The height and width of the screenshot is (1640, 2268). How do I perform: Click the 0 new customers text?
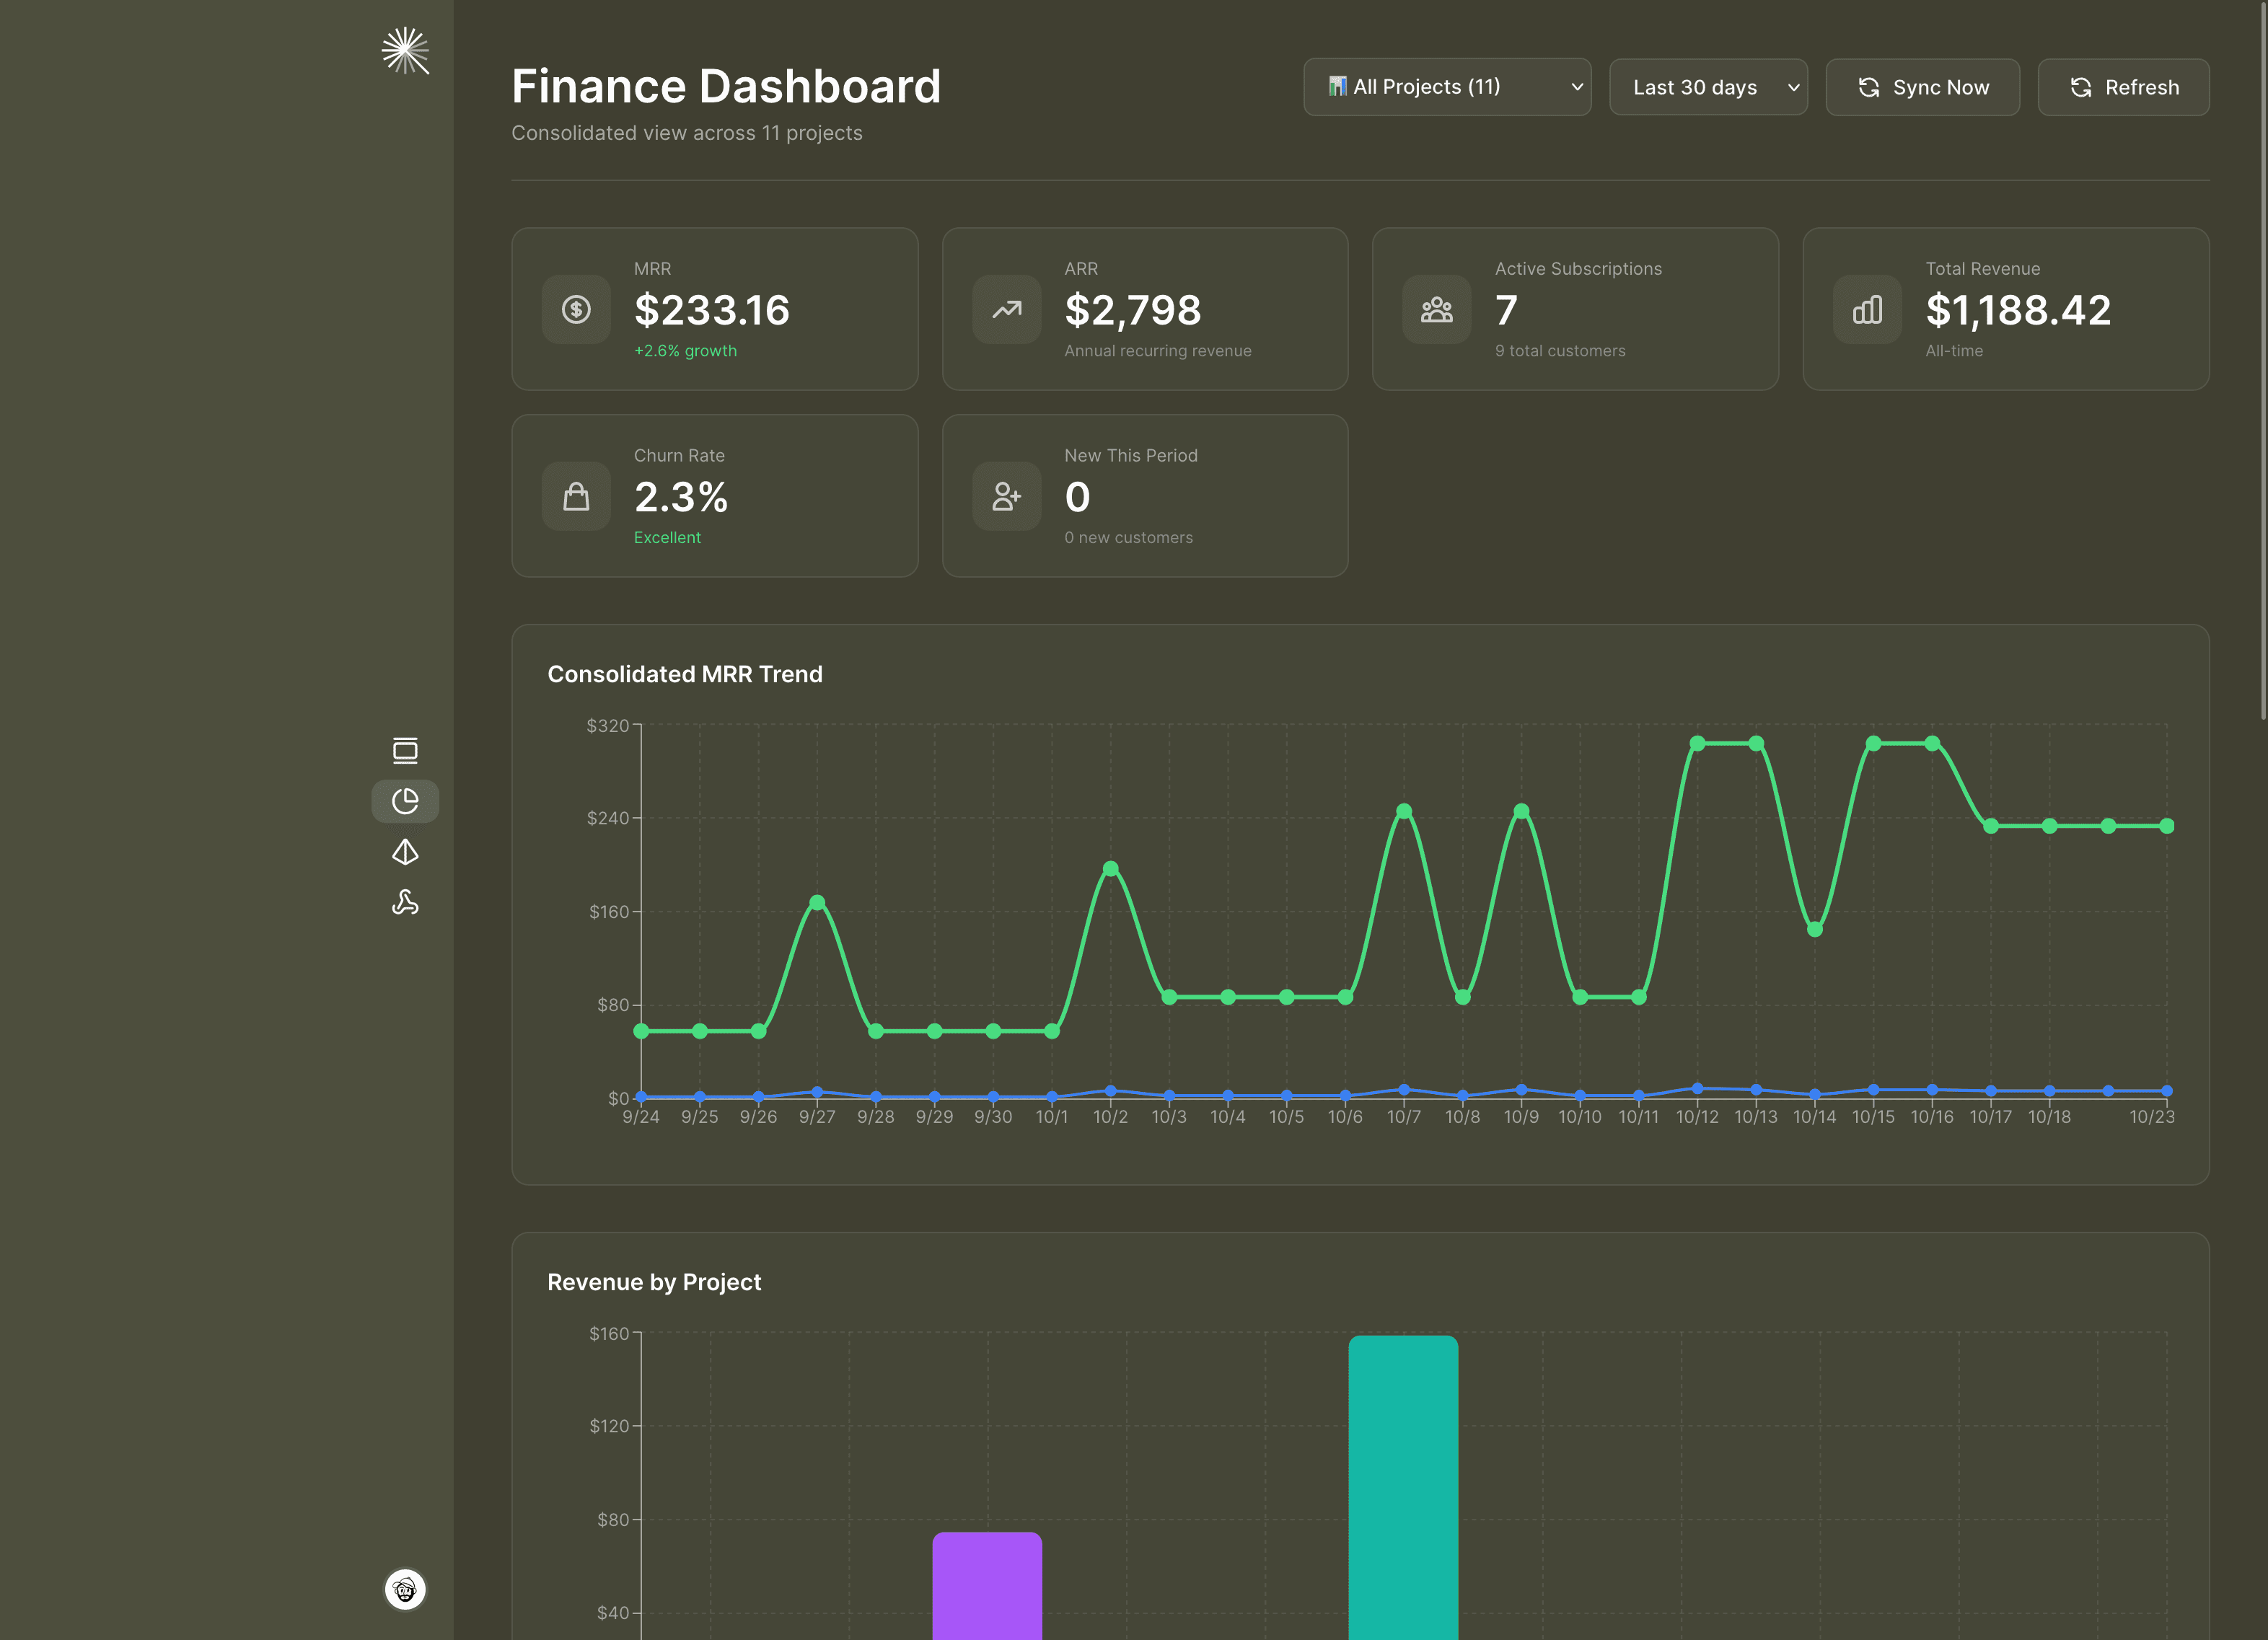tap(1128, 538)
